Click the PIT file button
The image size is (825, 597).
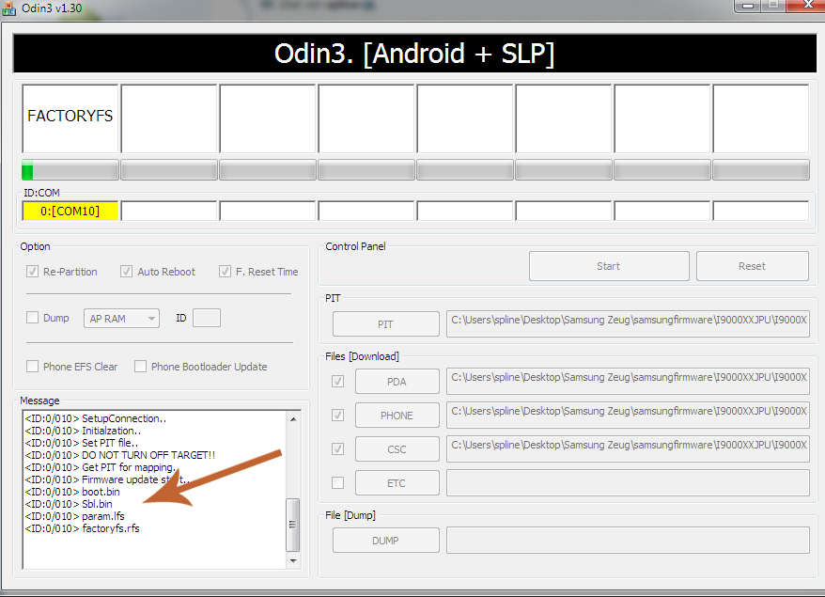[385, 324]
